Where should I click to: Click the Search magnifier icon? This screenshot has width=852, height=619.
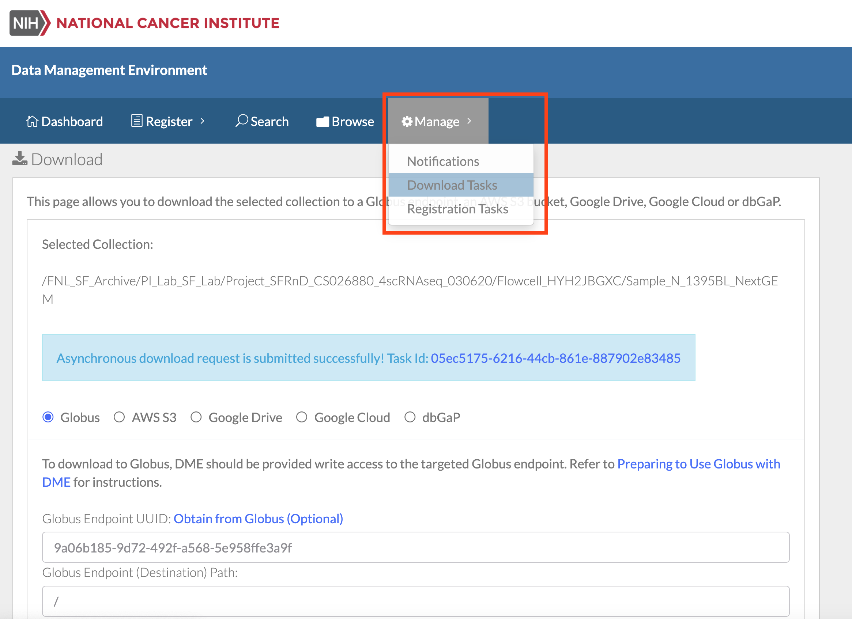242,121
